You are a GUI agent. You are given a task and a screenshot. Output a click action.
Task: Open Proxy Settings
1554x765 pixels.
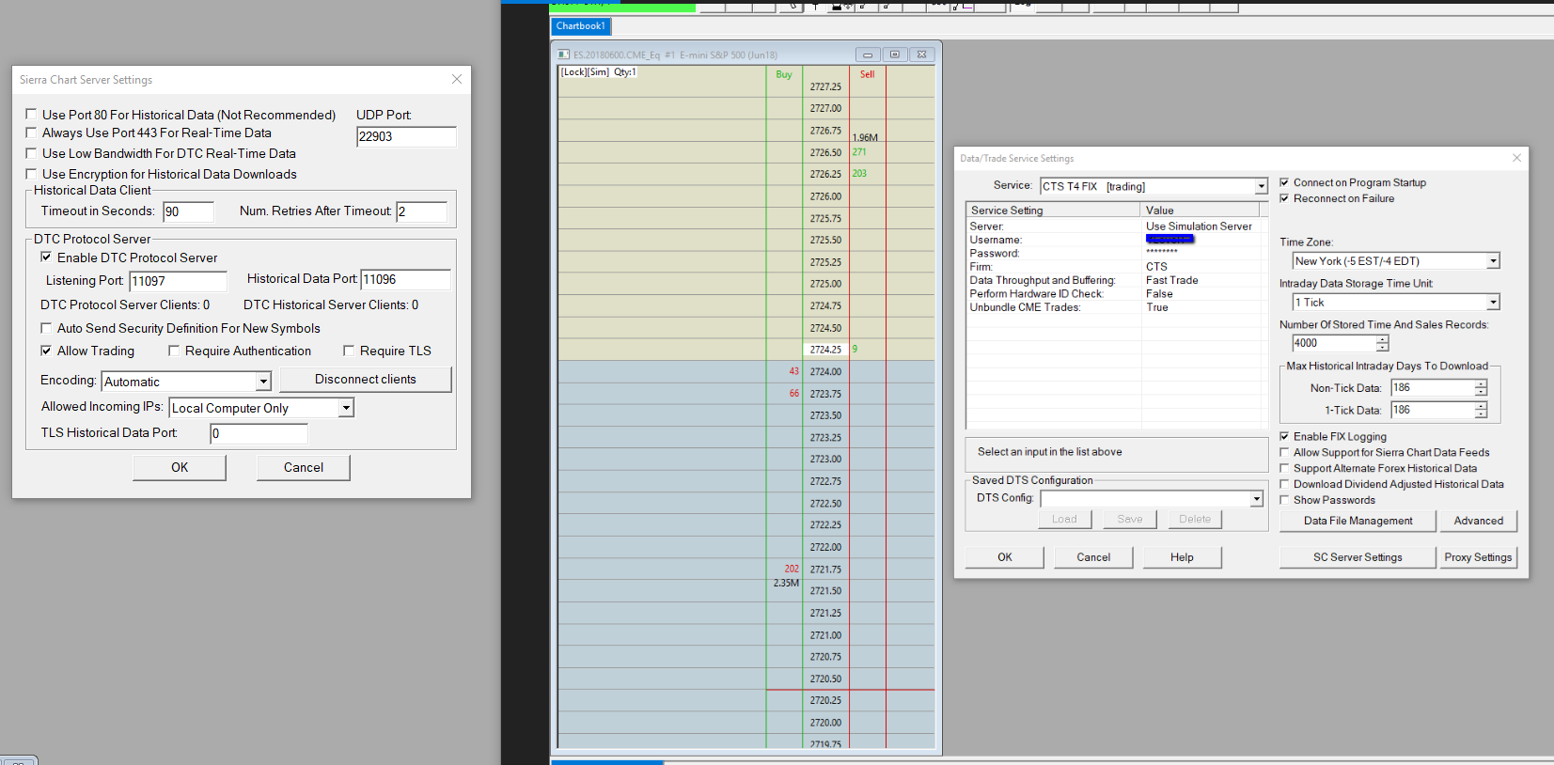1479,557
